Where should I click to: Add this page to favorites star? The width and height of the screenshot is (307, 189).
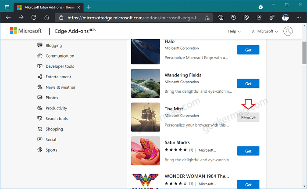click(207, 18)
